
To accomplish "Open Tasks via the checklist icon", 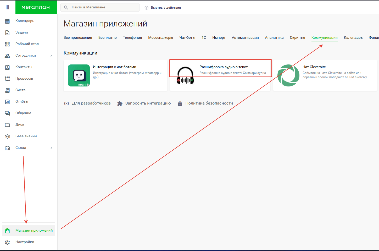I will pyautogui.click(x=7, y=32).
